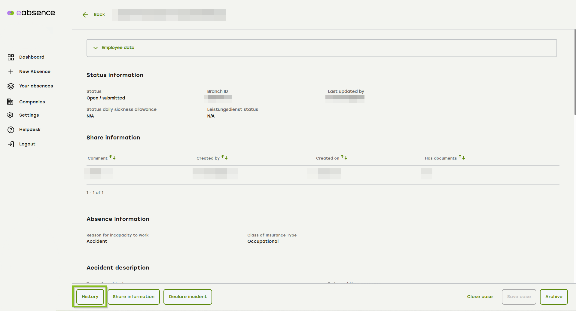Click the Back arrow icon

[85, 15]
